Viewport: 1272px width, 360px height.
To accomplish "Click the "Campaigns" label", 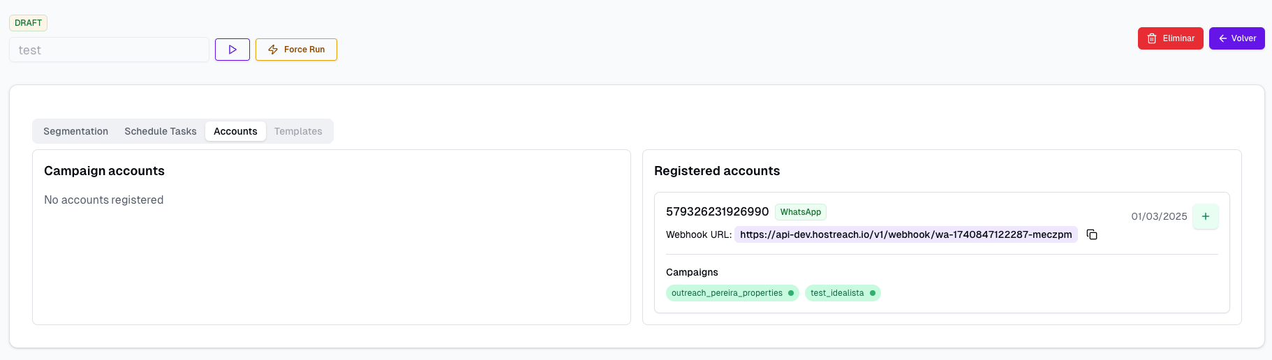I will coord(692,272).
